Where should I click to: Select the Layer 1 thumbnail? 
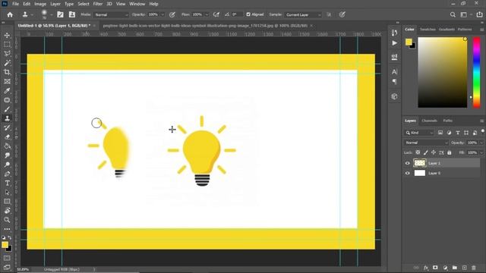click(420, 163)
